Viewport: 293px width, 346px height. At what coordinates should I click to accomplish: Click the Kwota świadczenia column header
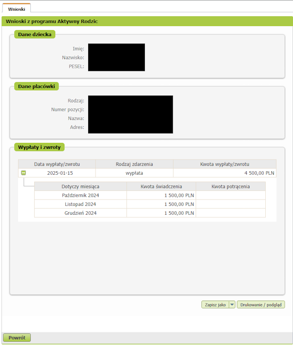click(x=161, y=186)
